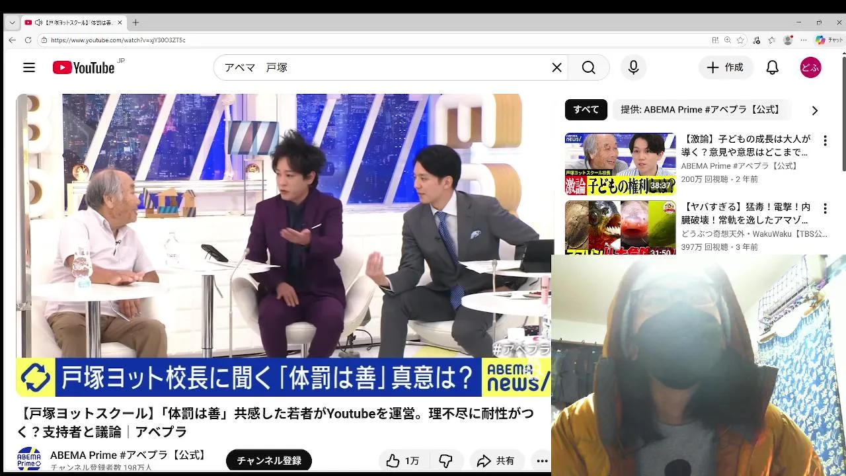
Task: Share the video with 共有 button
Action: (496, 461)
